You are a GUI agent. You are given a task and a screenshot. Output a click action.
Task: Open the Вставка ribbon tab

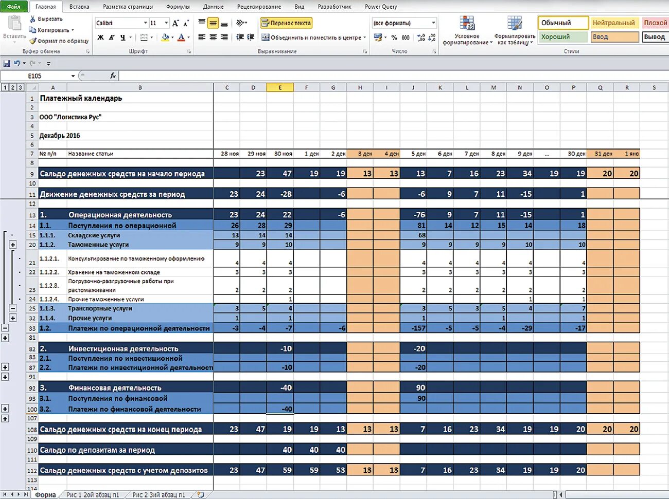[x=79, y=7]
